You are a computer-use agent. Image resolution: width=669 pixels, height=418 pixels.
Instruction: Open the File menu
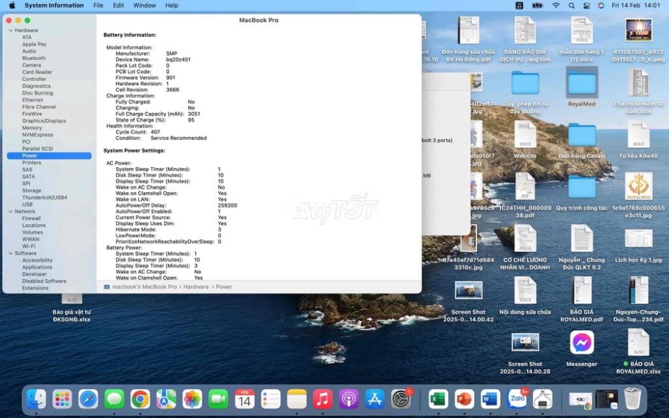tap(98, 5)
